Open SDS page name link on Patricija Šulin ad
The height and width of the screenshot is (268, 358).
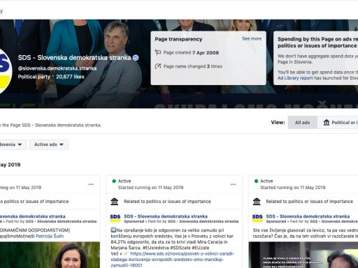tap(33, 216)
